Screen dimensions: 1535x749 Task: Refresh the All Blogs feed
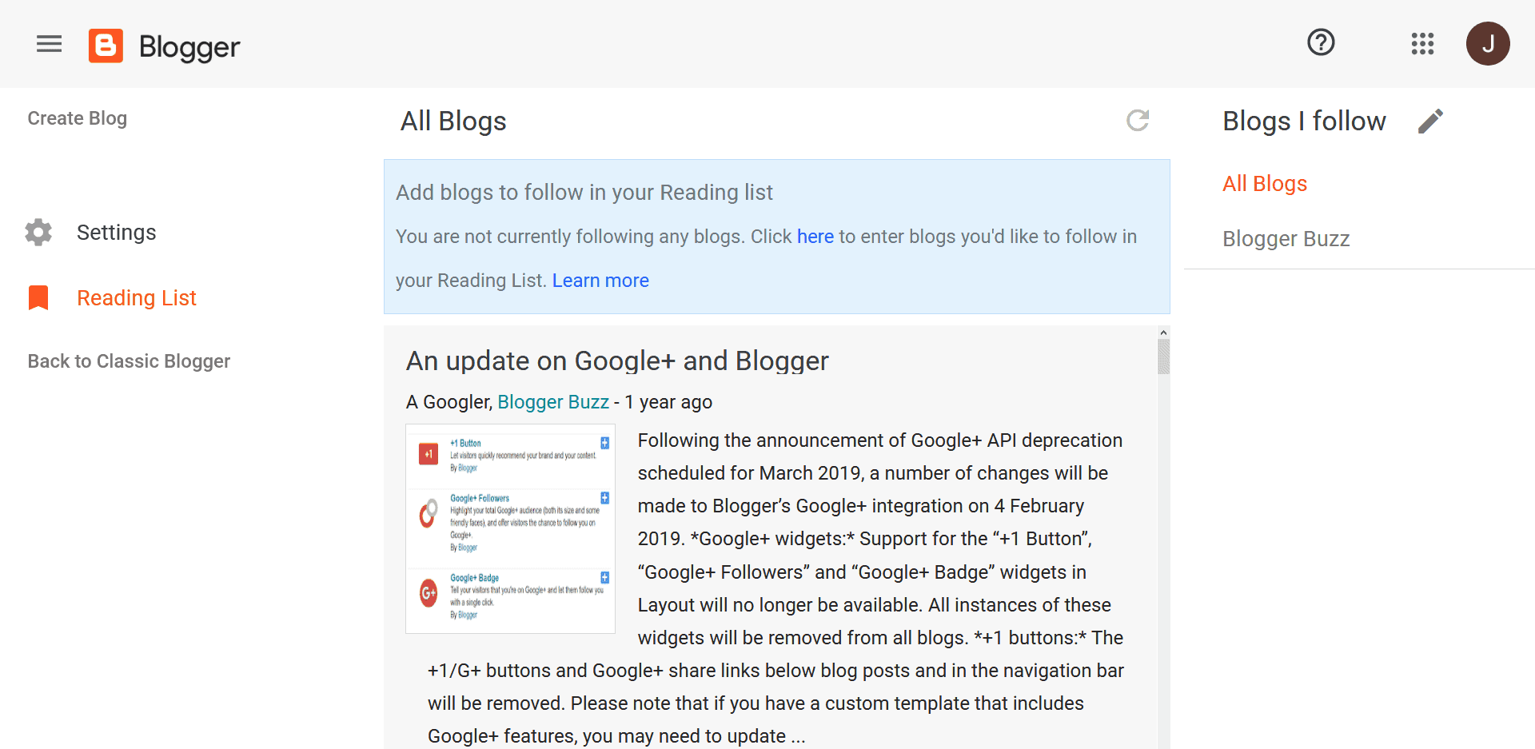coord(1138,121)
